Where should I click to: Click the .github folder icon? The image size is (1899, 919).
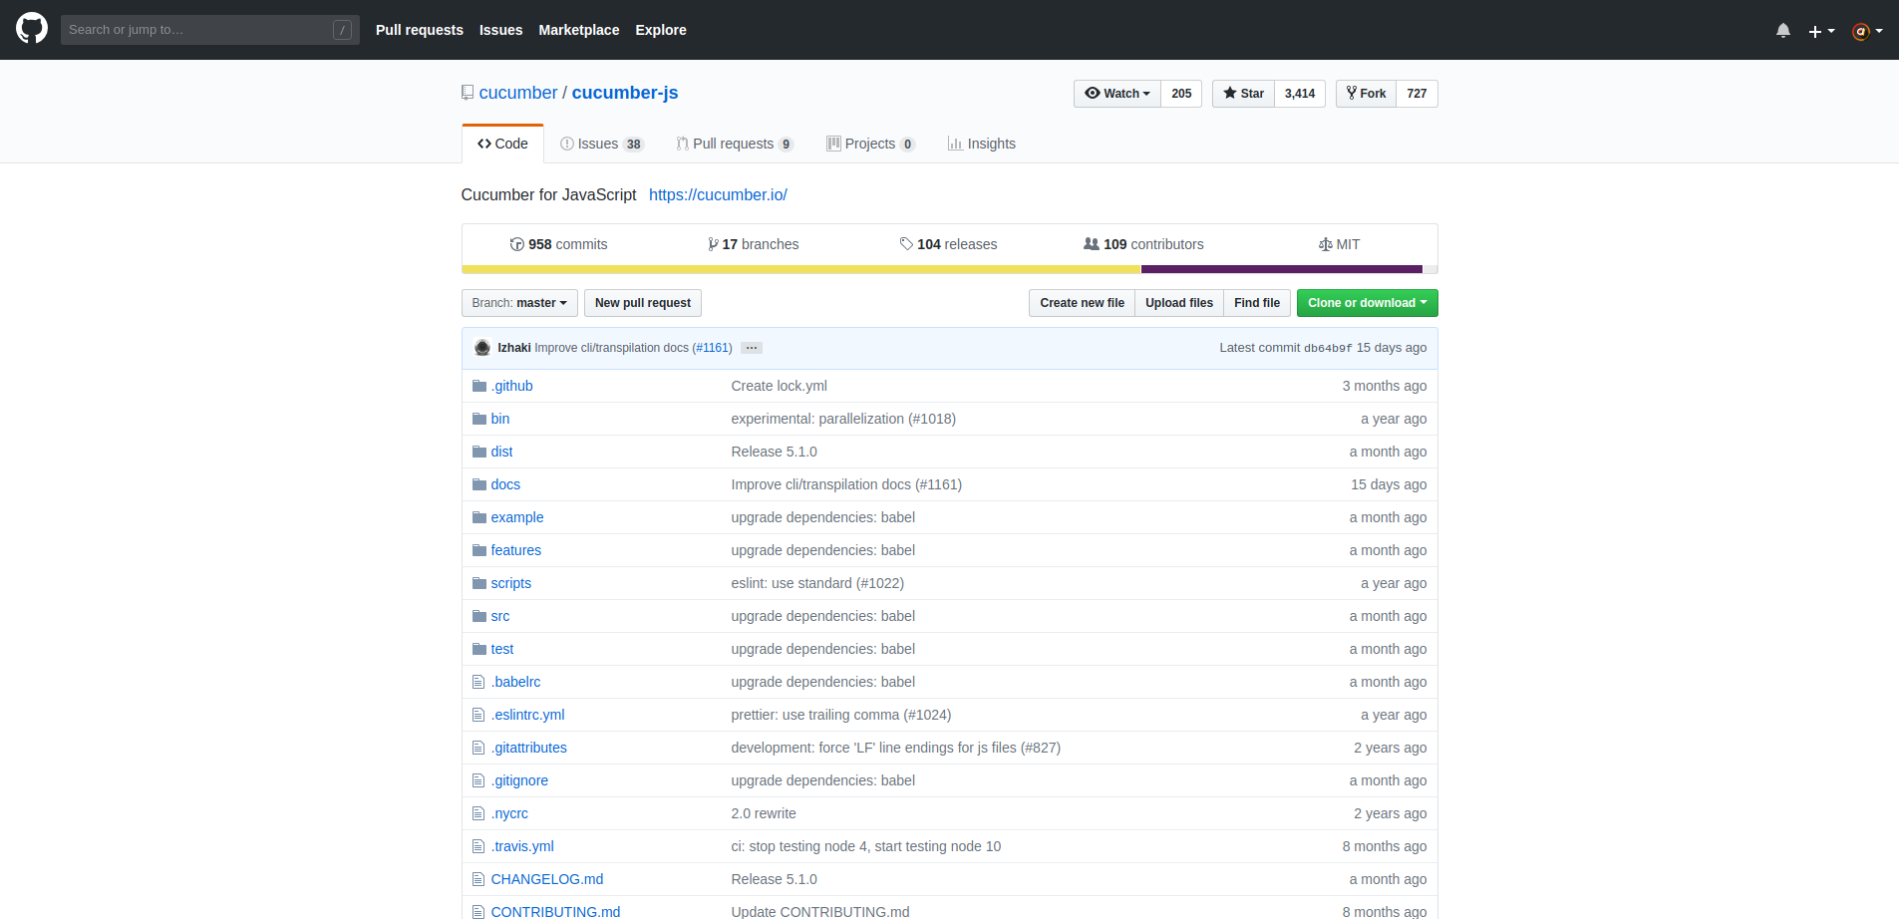pos(479,386)
